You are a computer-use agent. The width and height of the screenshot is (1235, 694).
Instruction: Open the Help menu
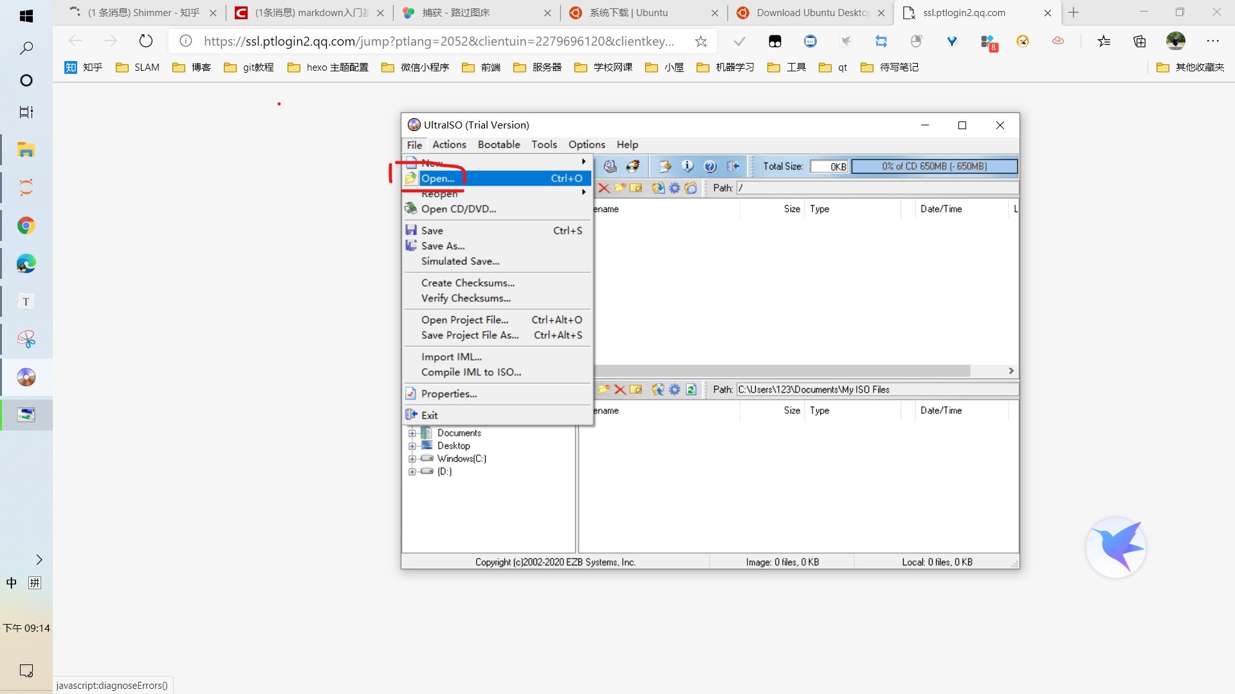[x=627, y=145]
